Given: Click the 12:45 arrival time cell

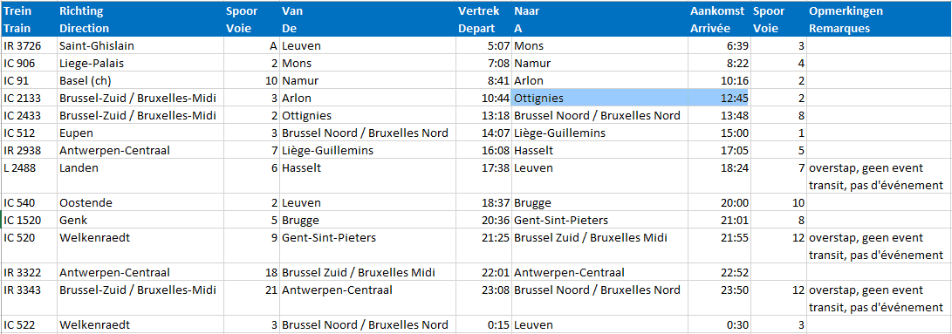Looking at the screenshot, I should click(x=720, y=98).
